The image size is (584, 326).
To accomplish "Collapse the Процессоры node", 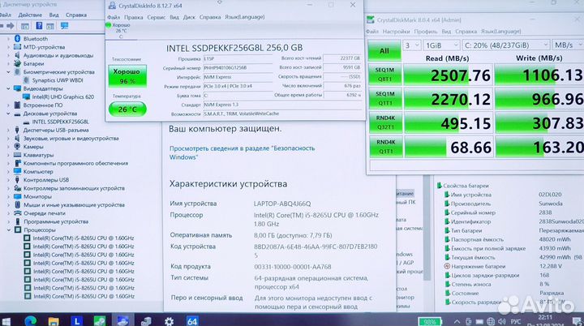I will coord(8,229).
